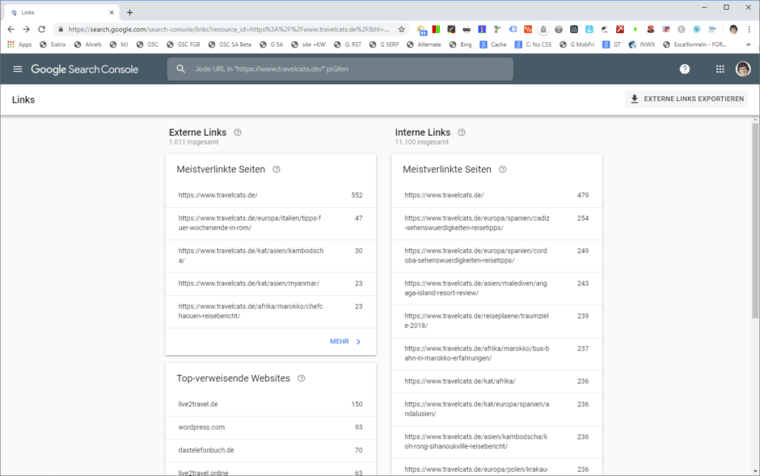
Task: Bookmark this page with star icon
Action: click(x=401, y=29)
